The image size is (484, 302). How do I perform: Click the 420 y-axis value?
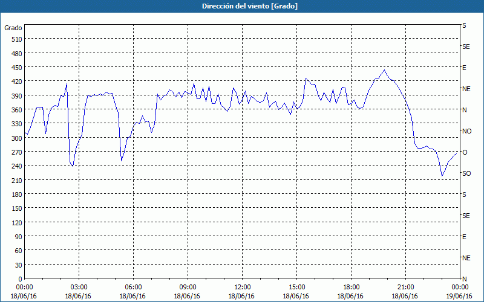click(18, 82)
